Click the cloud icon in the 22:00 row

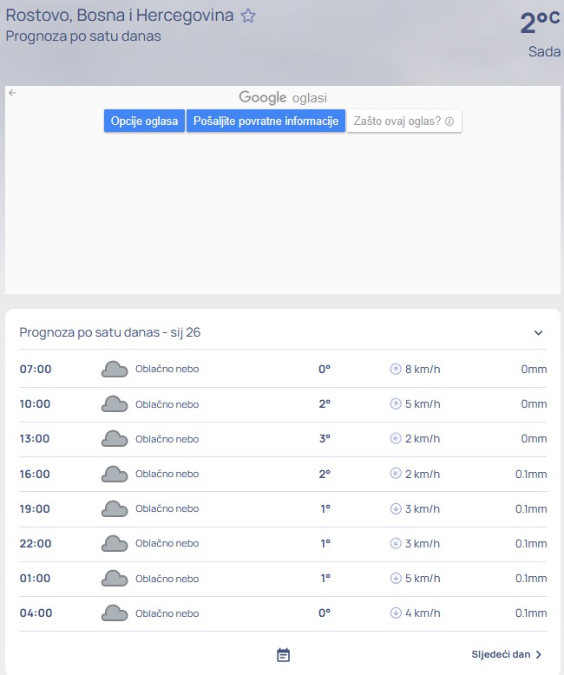[115, 544]
